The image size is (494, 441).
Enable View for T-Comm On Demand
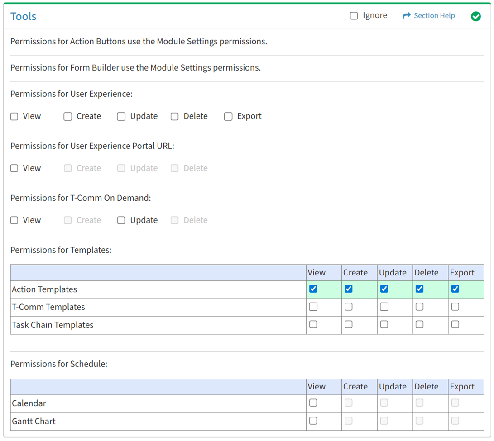(x=14, y=220)
